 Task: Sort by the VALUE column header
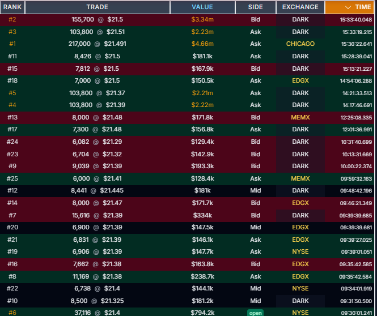202,7
